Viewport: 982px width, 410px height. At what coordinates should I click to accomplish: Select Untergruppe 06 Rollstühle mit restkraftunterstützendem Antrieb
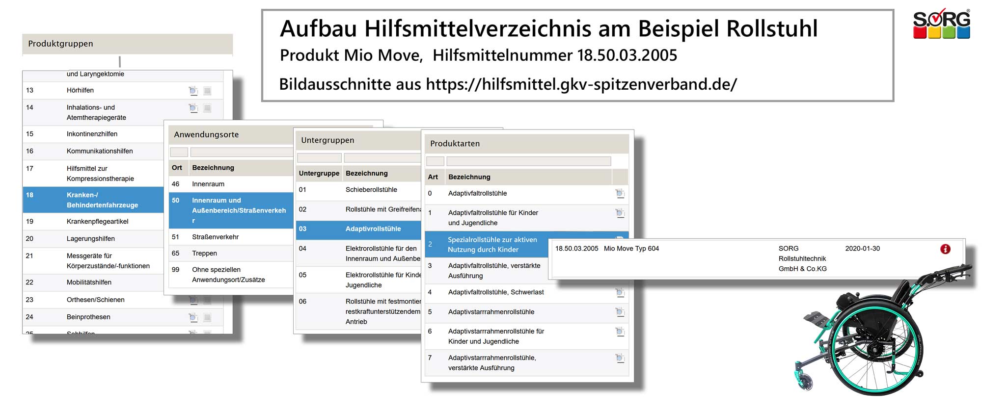358,311
